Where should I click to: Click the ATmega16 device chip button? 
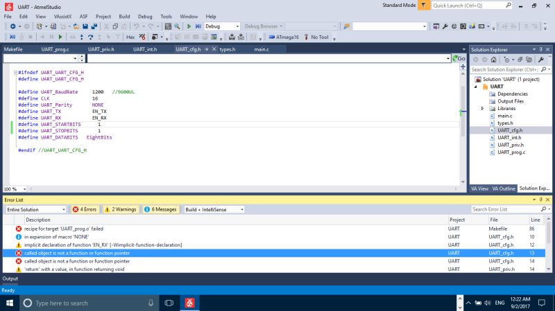284,37
